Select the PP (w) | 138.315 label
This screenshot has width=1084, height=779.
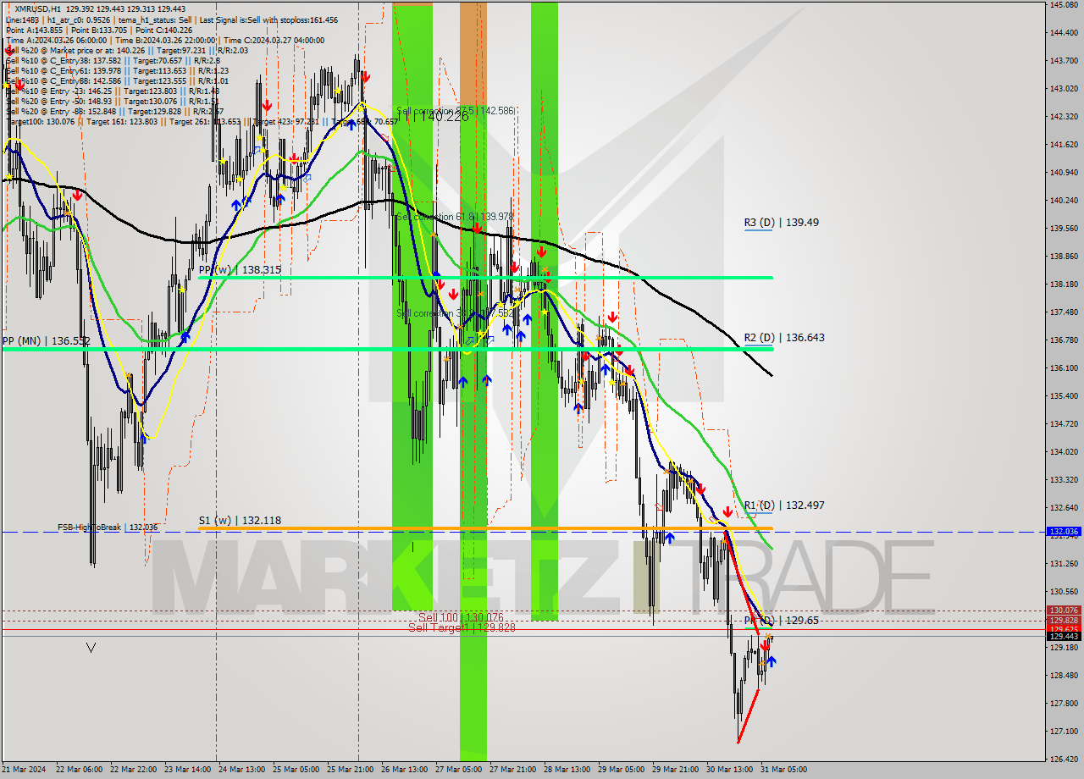240,269
